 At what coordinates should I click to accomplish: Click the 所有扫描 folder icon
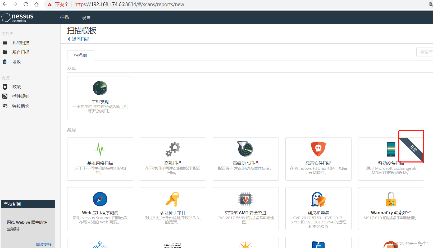(x=5, y=52)
